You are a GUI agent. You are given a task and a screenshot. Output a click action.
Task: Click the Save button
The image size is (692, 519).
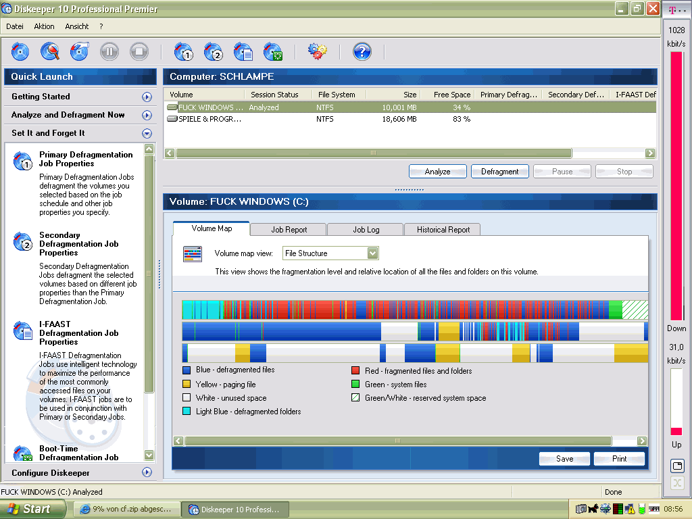(x=564, y=459)
